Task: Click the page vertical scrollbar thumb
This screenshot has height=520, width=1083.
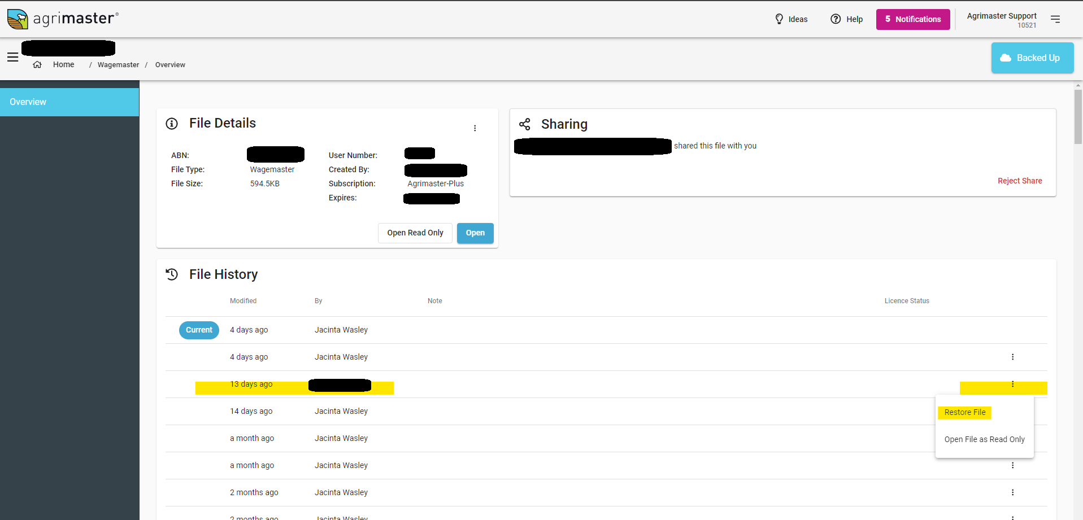Action: [x=1078, y=117]
